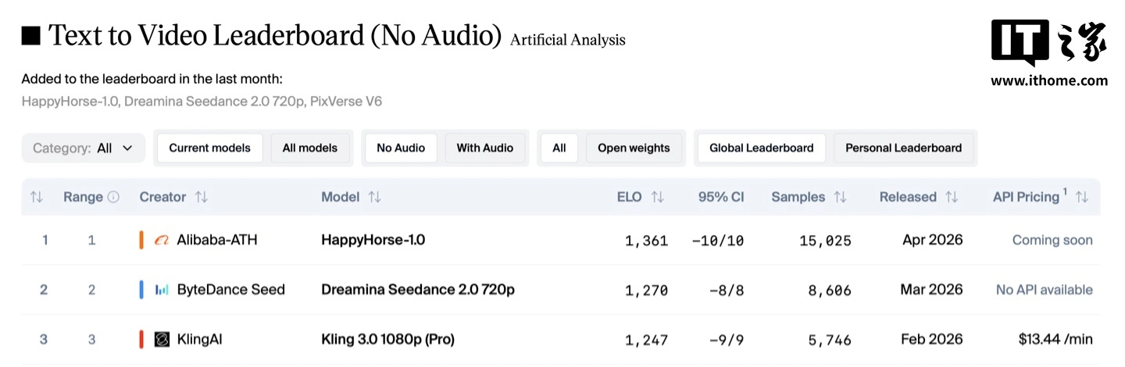The image size is (1125, 367).
Task: Click the Range info icon
Action: click(x=114, y=198)
